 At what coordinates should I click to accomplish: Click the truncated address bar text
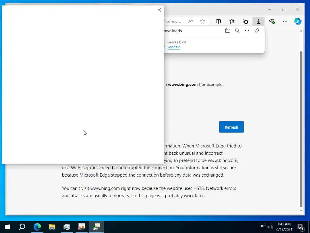[173, 21]
